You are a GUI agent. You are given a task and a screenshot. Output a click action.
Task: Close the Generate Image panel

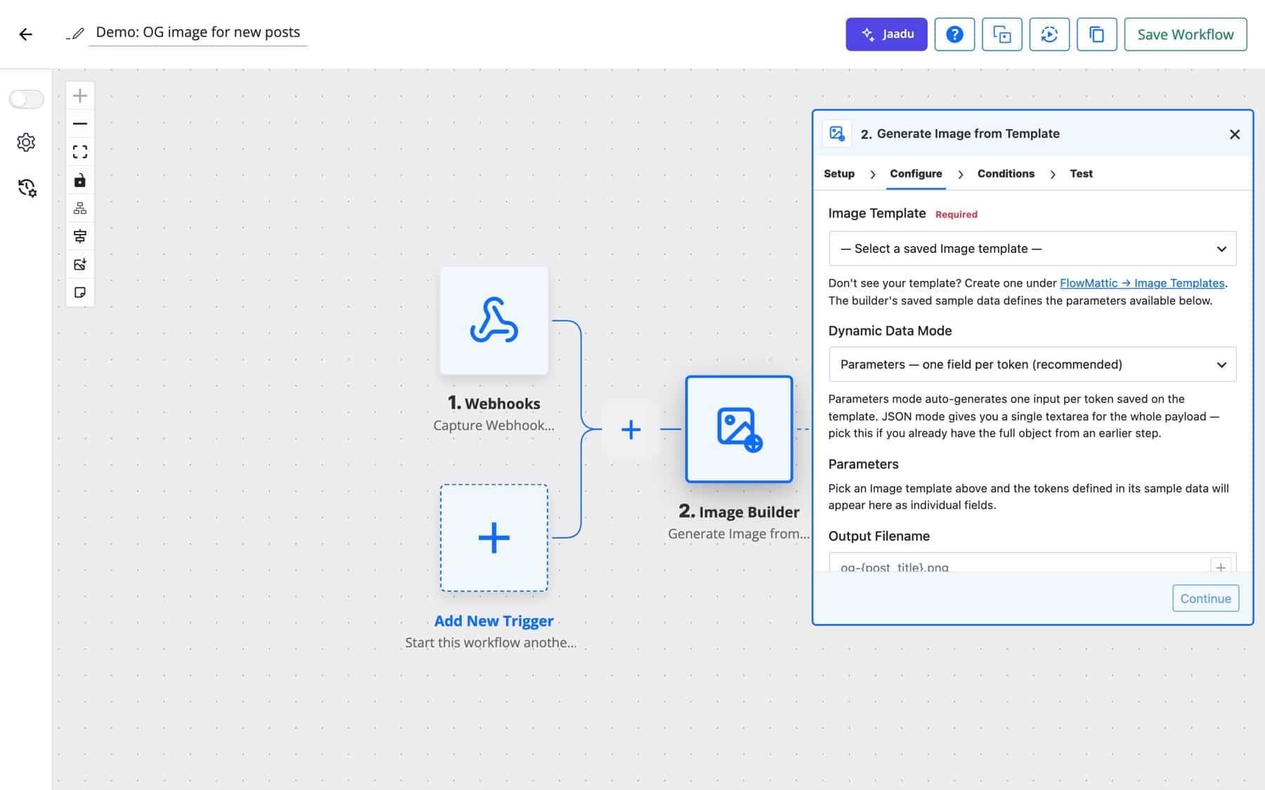(x=1235, y=134)
